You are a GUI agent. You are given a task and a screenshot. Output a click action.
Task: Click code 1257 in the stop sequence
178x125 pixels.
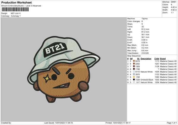[157, 64]
